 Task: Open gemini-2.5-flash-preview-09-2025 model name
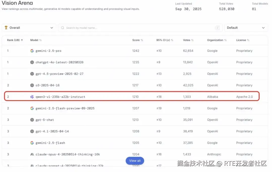(65, 108)
